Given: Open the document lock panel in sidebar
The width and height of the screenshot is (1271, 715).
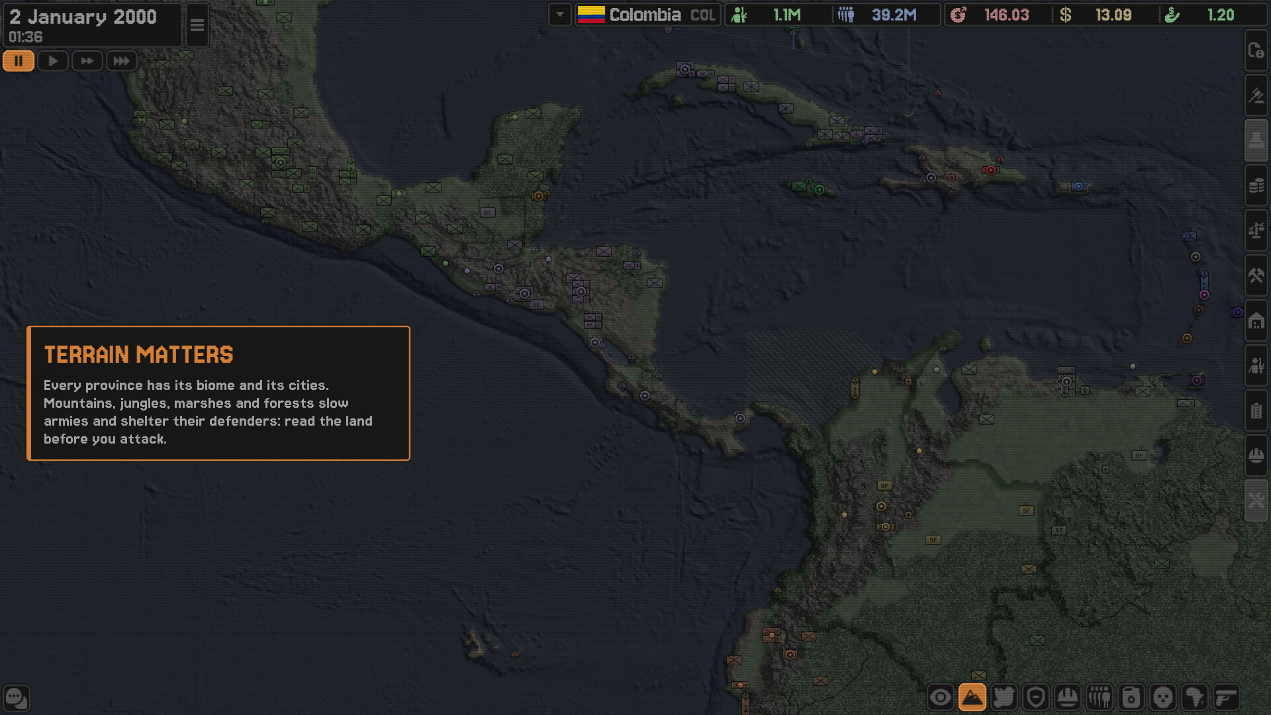Looking at the screenshot, I should click(x=1256, y=50).
